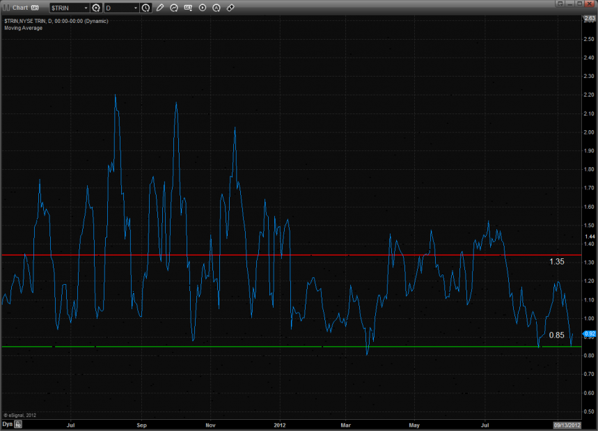
Task: Click the diagonal link tool icon
Action: pyautogui.click(x=230, y=8)
